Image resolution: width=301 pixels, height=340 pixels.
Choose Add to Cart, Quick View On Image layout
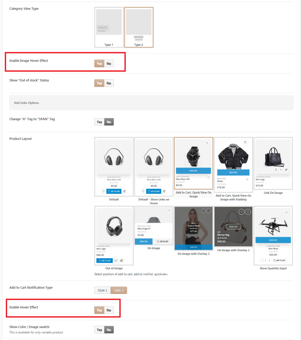pyautogui.click(x=193, y=163)
